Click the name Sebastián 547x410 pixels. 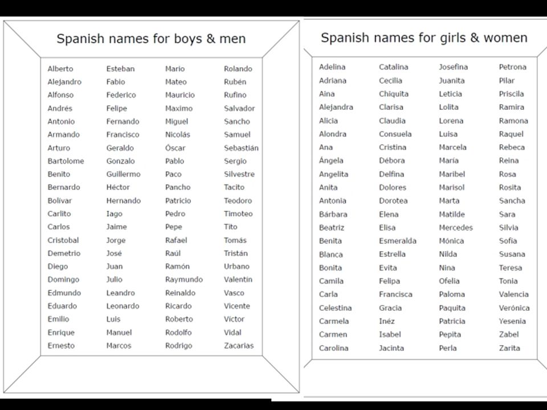coord(241,148)
